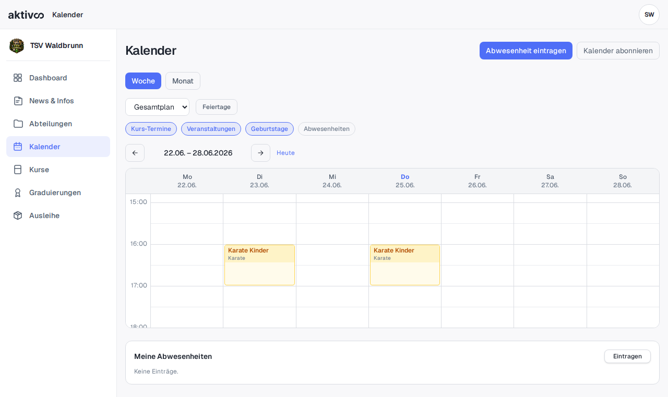Toggle the Kurs-Termine filter chip
Image resolution: width=668 pixels, height=397 pixels.
point(151,129)
